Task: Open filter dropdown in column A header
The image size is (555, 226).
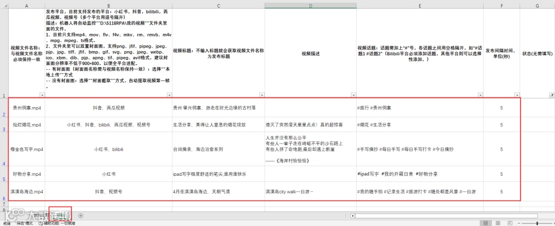Action: 43,95
